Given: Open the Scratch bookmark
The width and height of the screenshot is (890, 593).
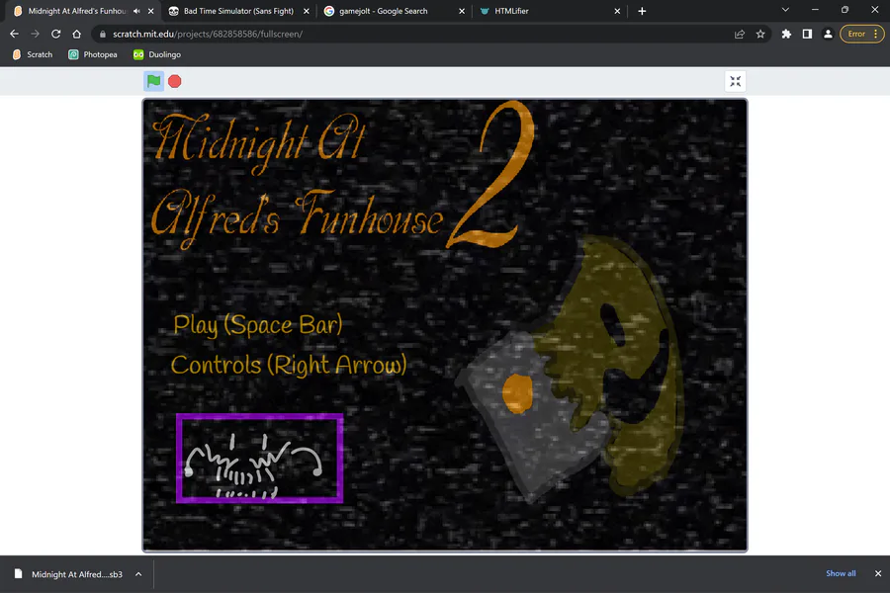Looking at the screenshot, I should pyautogui.click(x=33, y=54).
